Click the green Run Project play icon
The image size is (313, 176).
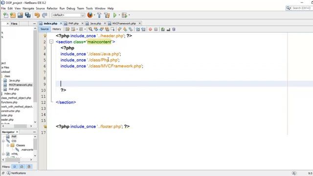pos(115,15)
